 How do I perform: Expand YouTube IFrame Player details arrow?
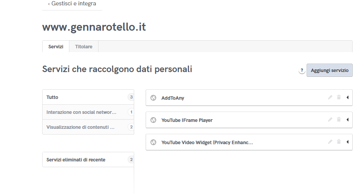click(x=347, y=120)
